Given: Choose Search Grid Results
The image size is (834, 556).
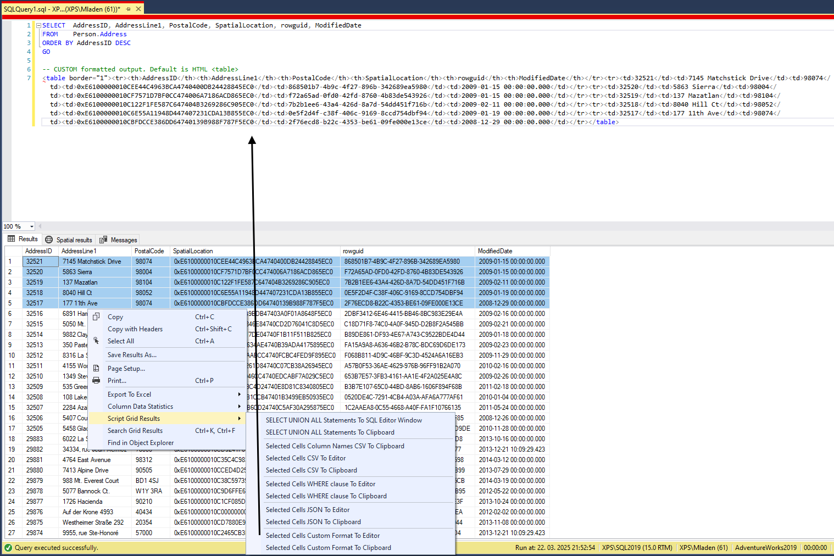Looking at the screenshot, I should [x=167, y=431].
